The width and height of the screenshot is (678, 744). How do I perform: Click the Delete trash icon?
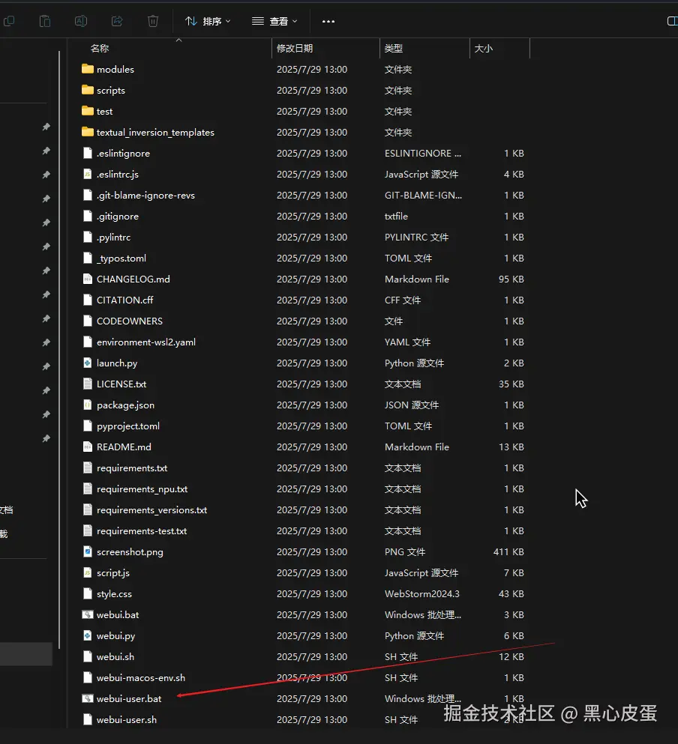[x=153, y=21]
